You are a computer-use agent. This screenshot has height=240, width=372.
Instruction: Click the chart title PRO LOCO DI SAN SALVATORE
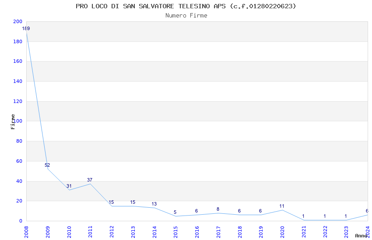point(186,6)
